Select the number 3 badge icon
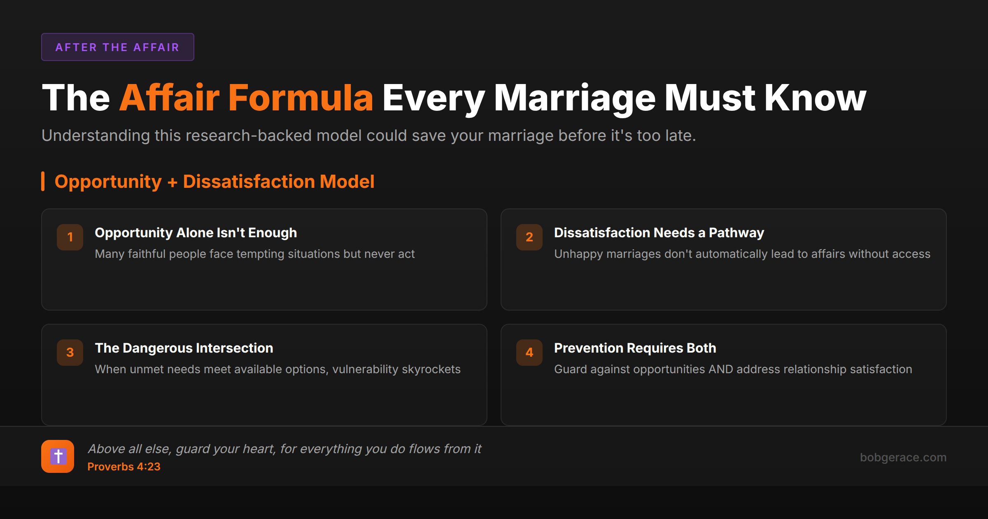The width and height of the screenshot is (988, 519). click(x=70, y=352)
